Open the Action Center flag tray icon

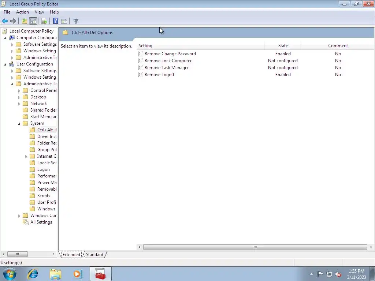(320, 274)
